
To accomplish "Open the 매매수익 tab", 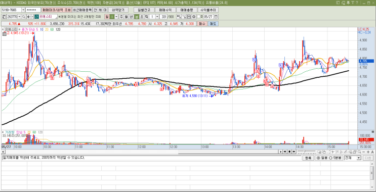I will pyautogui.click(x=165, y=10).
